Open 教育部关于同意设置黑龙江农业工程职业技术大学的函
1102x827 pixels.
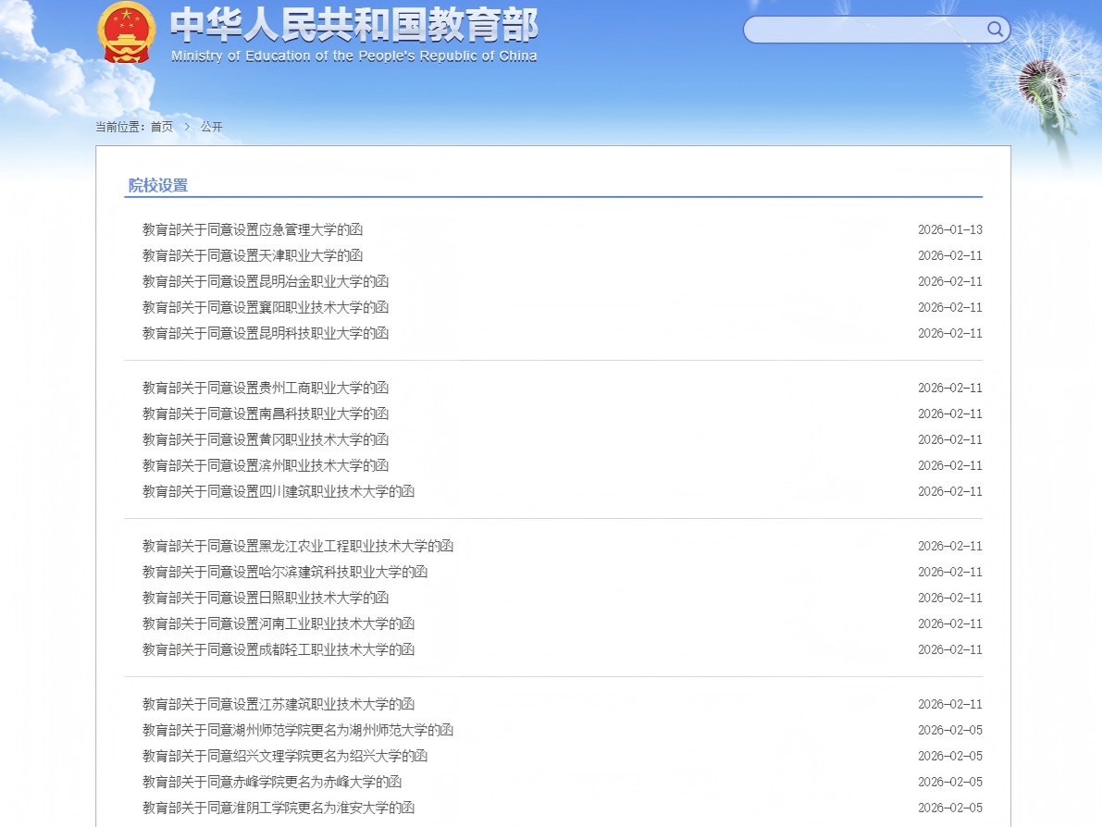click(x=297, y=546)
